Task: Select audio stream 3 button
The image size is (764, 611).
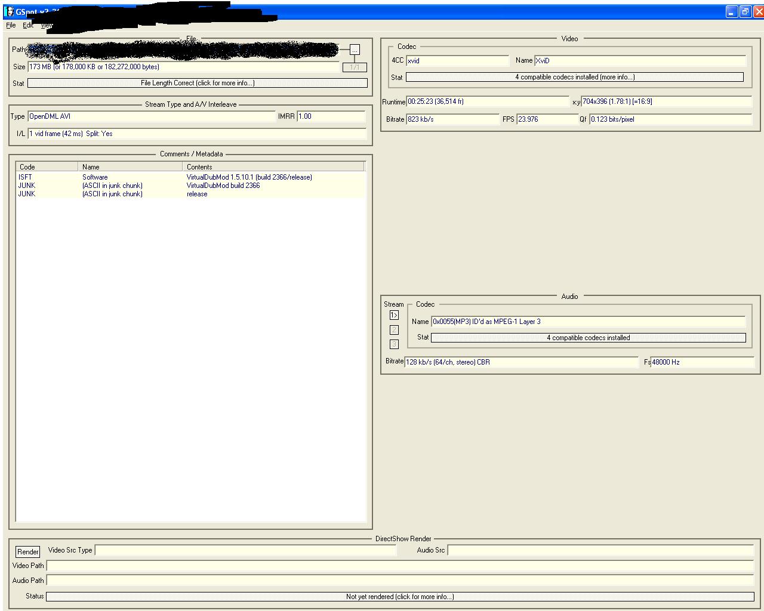Action: tap(394, 344)
